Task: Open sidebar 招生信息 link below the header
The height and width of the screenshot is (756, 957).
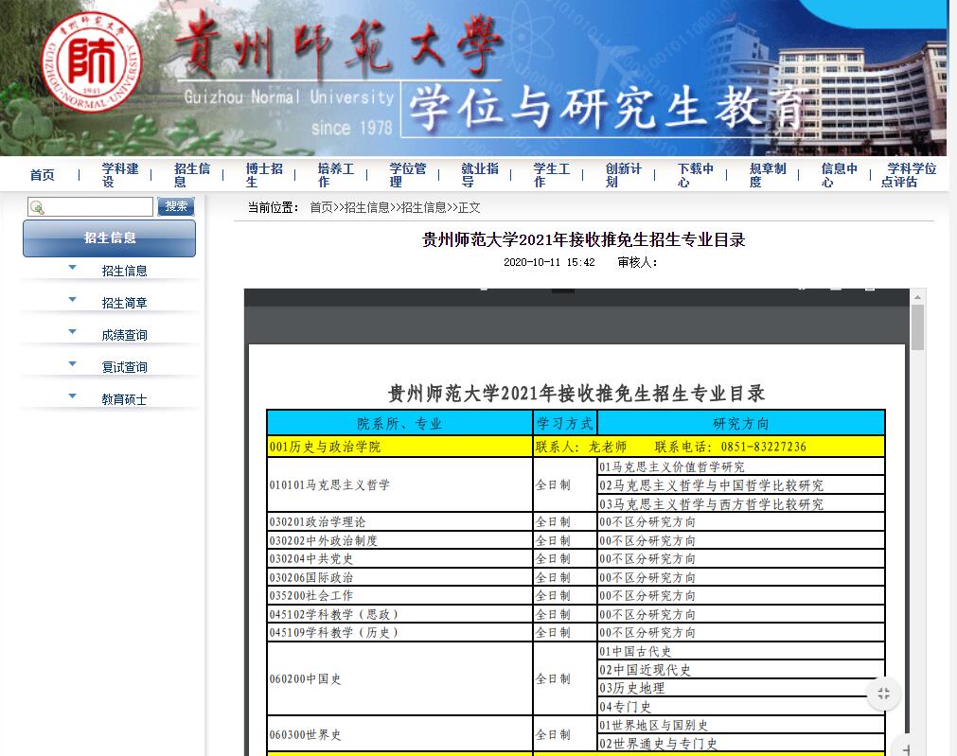Action: (x=125, y=271)
